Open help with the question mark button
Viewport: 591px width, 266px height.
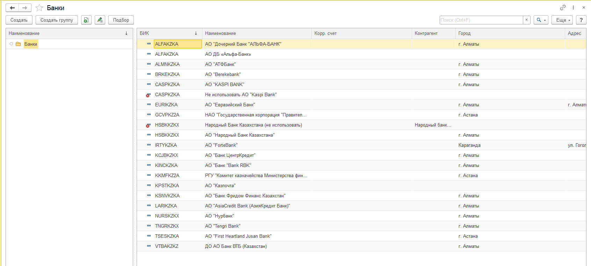(x=581, y=20)
